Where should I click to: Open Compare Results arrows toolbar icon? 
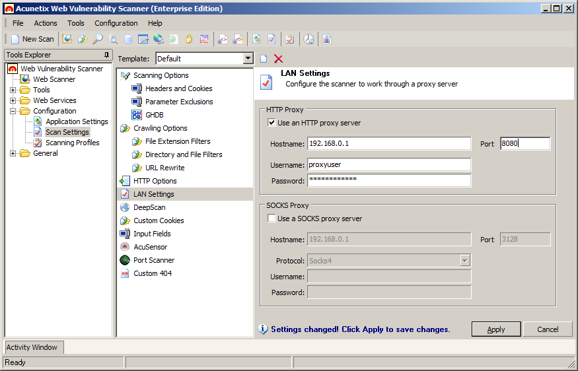[204, 39]
